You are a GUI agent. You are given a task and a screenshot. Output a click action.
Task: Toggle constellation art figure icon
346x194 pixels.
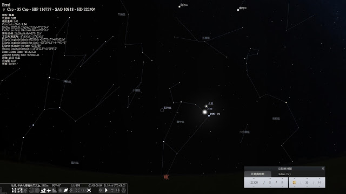(x=25, y=190)
